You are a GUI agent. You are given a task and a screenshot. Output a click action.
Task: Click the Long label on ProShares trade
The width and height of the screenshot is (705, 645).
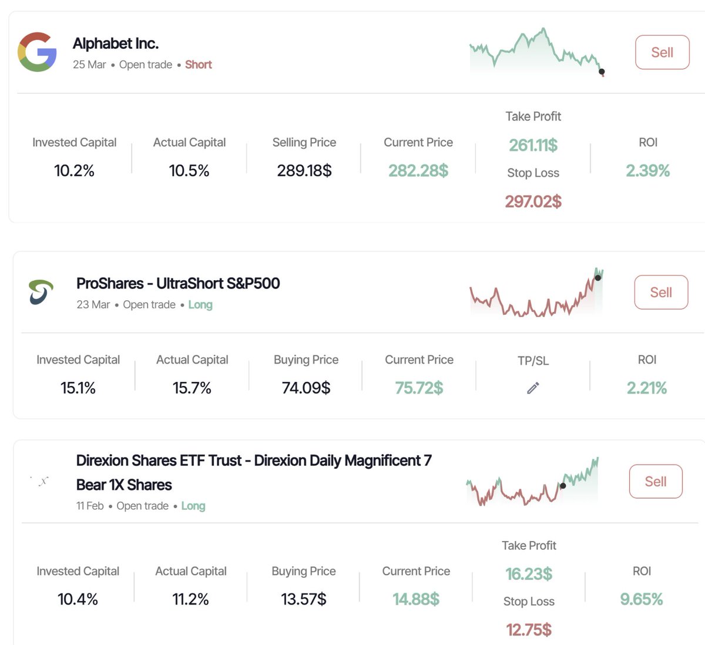(x=200, y=304)
